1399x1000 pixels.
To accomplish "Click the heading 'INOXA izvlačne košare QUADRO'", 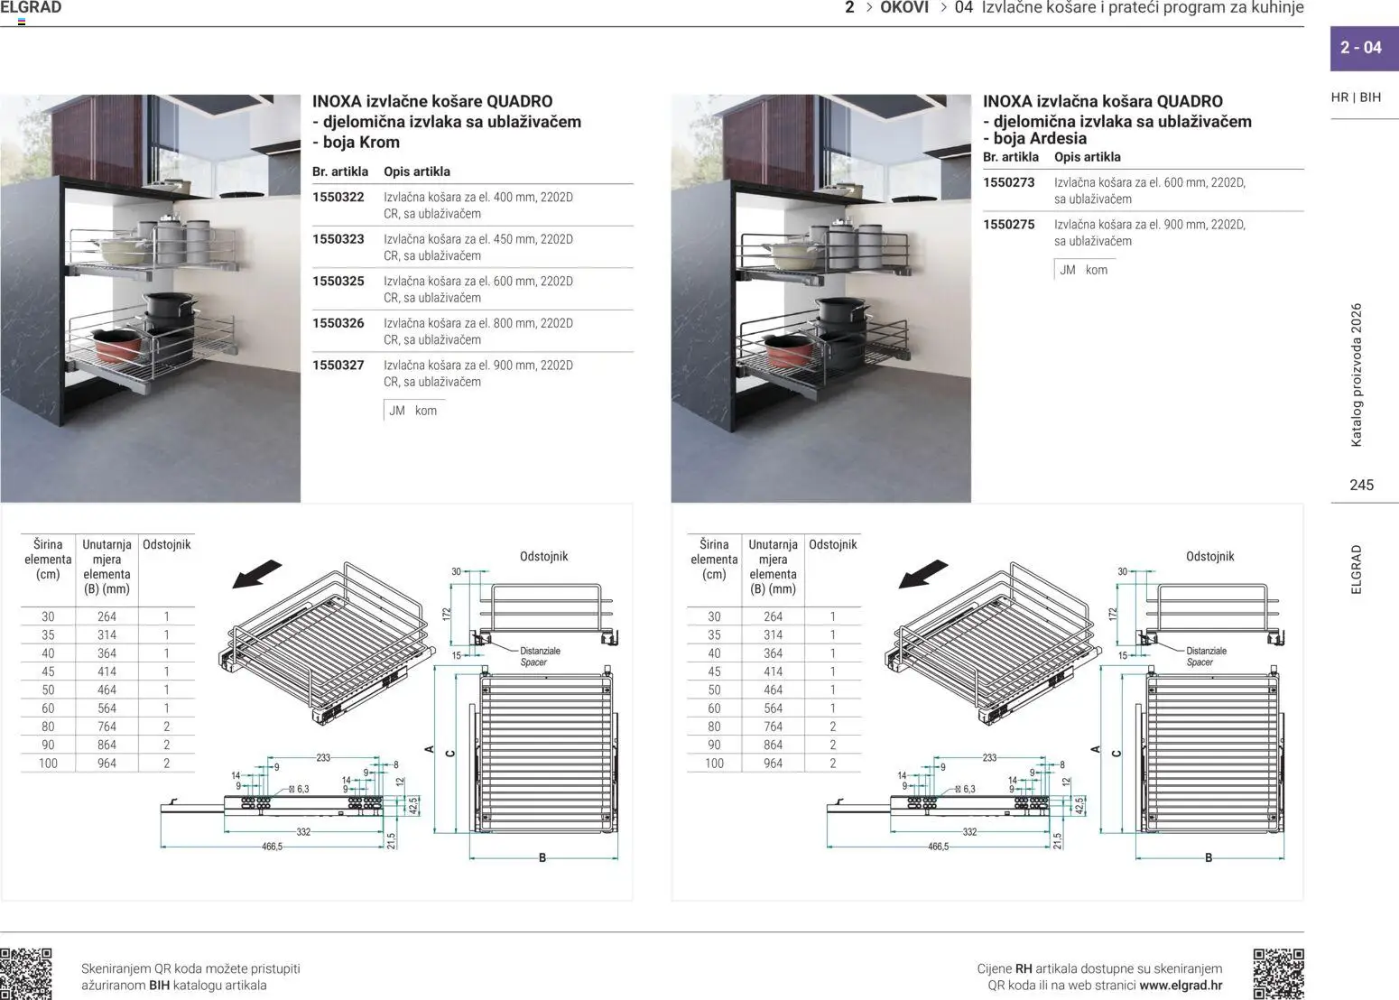I will click(432, 102).
